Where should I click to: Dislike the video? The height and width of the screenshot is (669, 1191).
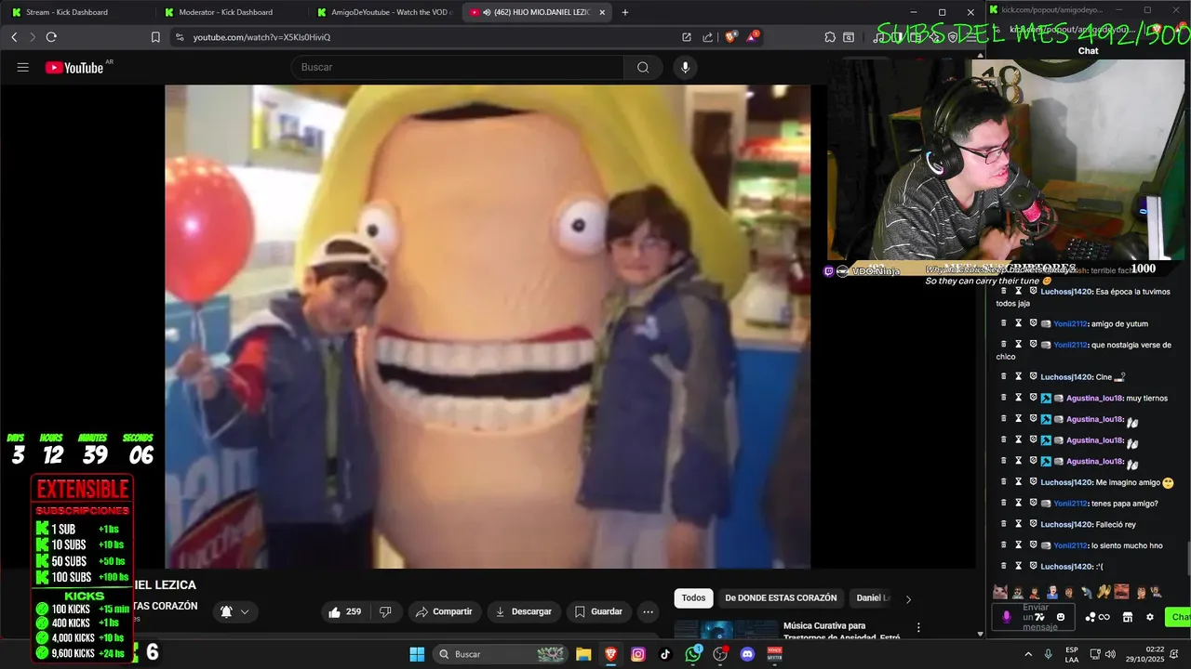click(384, 611)
